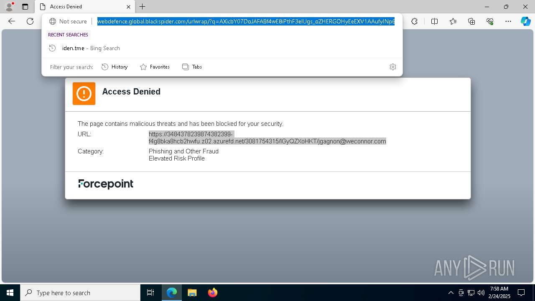The width and height of the screenshot is (535, 301).
Task: Open File Explorer from the taskbar
Action: tap(192, 293)
